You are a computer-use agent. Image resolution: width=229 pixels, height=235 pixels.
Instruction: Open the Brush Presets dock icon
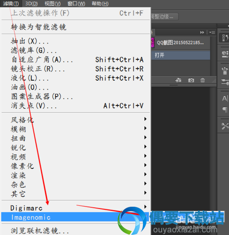(225, 71)
